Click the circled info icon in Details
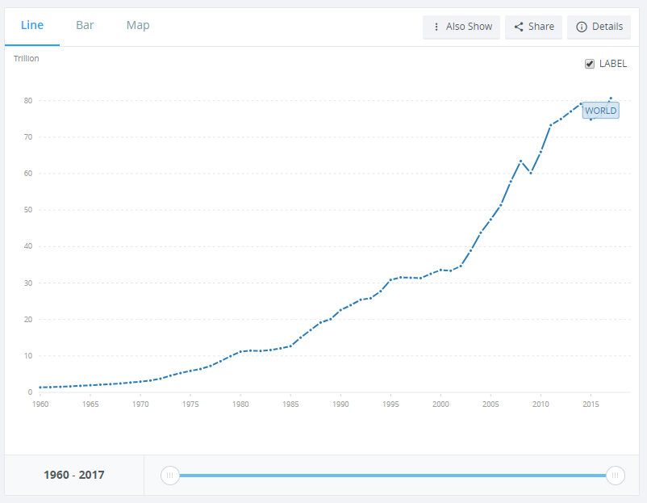Image resolution: width=647 pixels, height=503 pixels. tap(581, 27)
